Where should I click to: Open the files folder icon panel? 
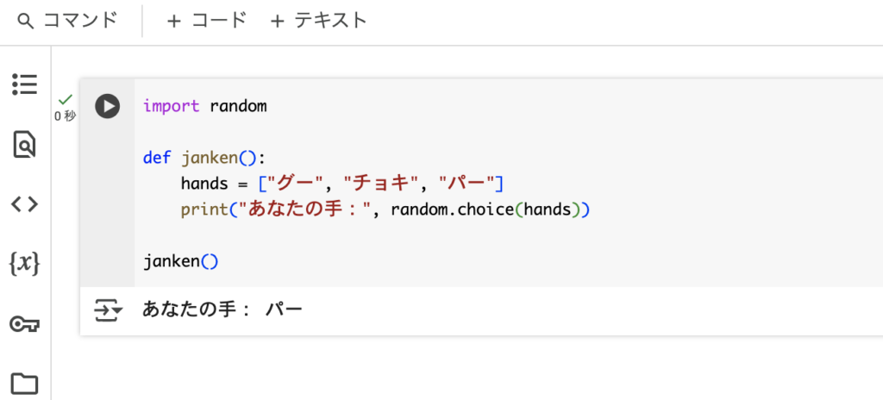pos(25,384)
